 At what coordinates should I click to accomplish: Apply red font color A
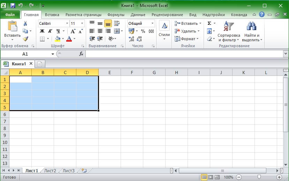click(x=69, y=39)
